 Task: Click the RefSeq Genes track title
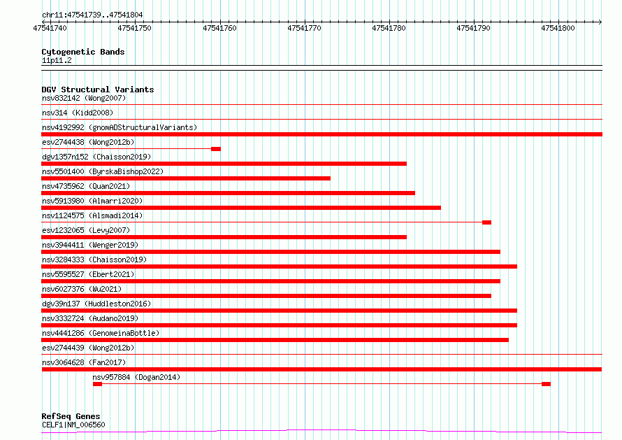71,416
